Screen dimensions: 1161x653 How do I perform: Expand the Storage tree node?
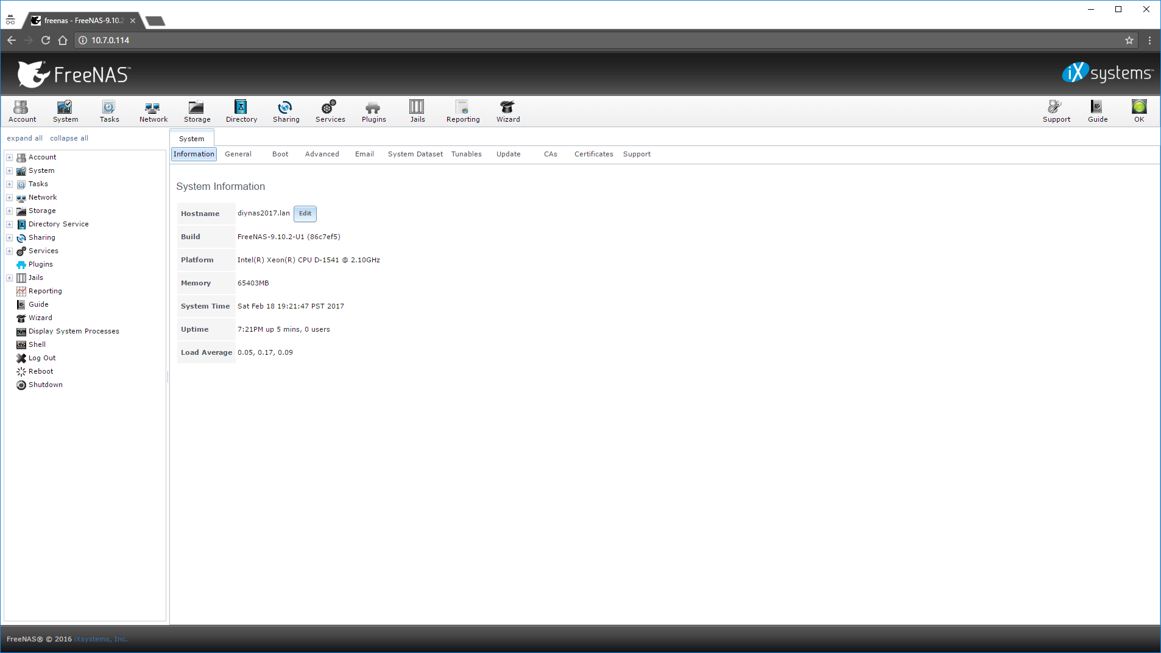(9, 211)
